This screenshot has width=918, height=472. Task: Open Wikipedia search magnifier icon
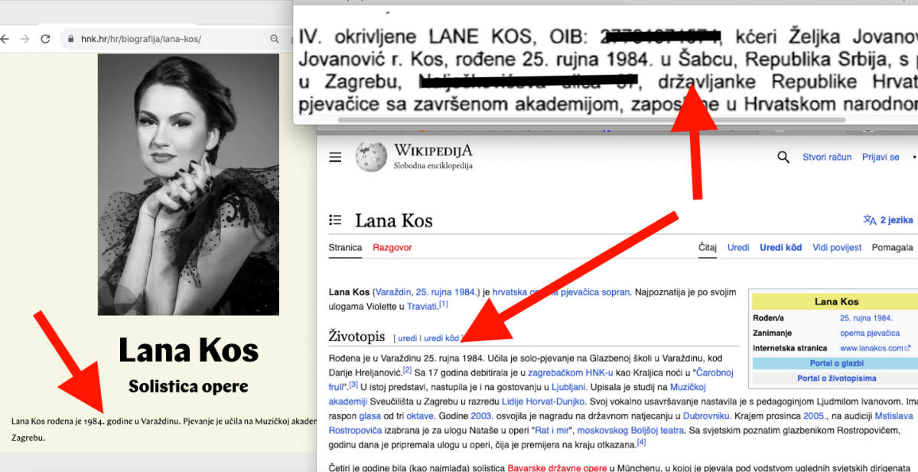(x=783, y=158)
